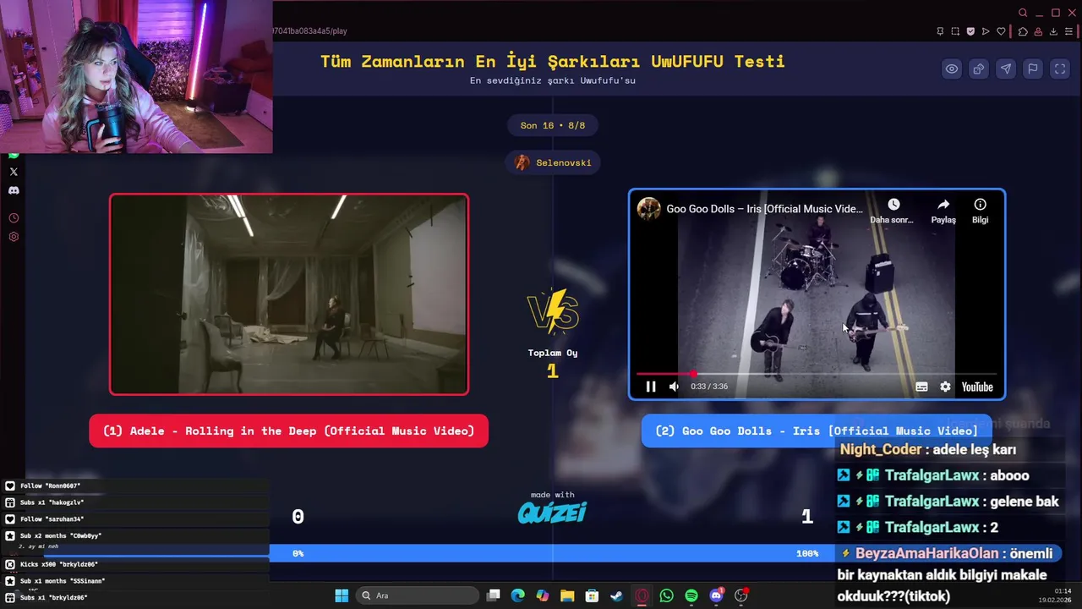Click the pin icon in browser toolbar
1082x609 pixels.
click(x=940, y=31)
